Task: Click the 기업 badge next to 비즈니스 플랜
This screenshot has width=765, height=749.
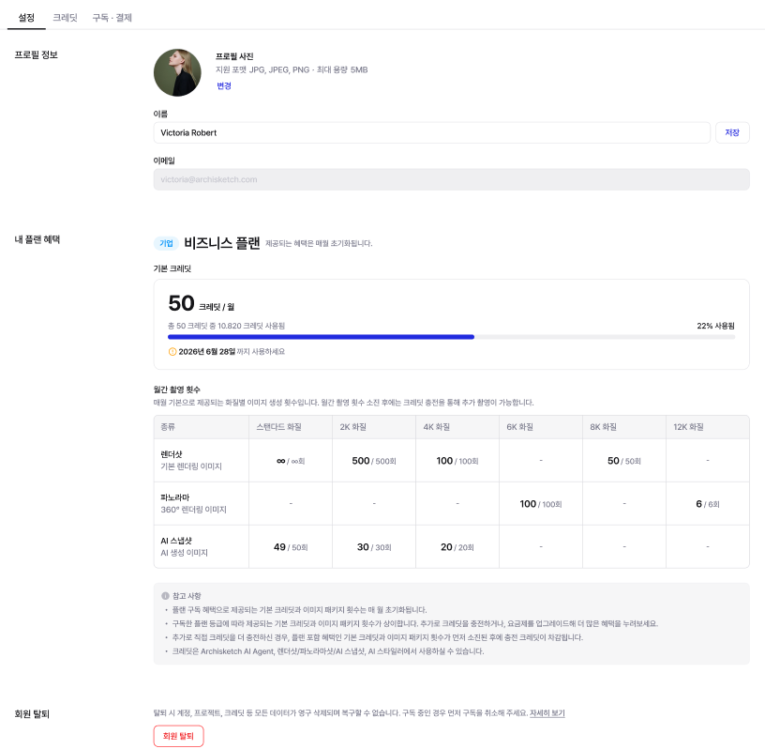Action: [166, 243]
